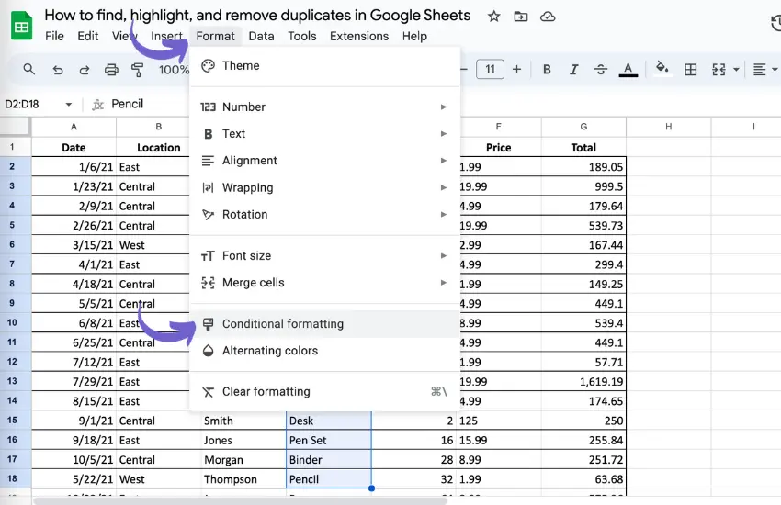The height and width of the screenshot is (505, 781).
Task: Click the Total header cell
Action: tap(583, 148)
